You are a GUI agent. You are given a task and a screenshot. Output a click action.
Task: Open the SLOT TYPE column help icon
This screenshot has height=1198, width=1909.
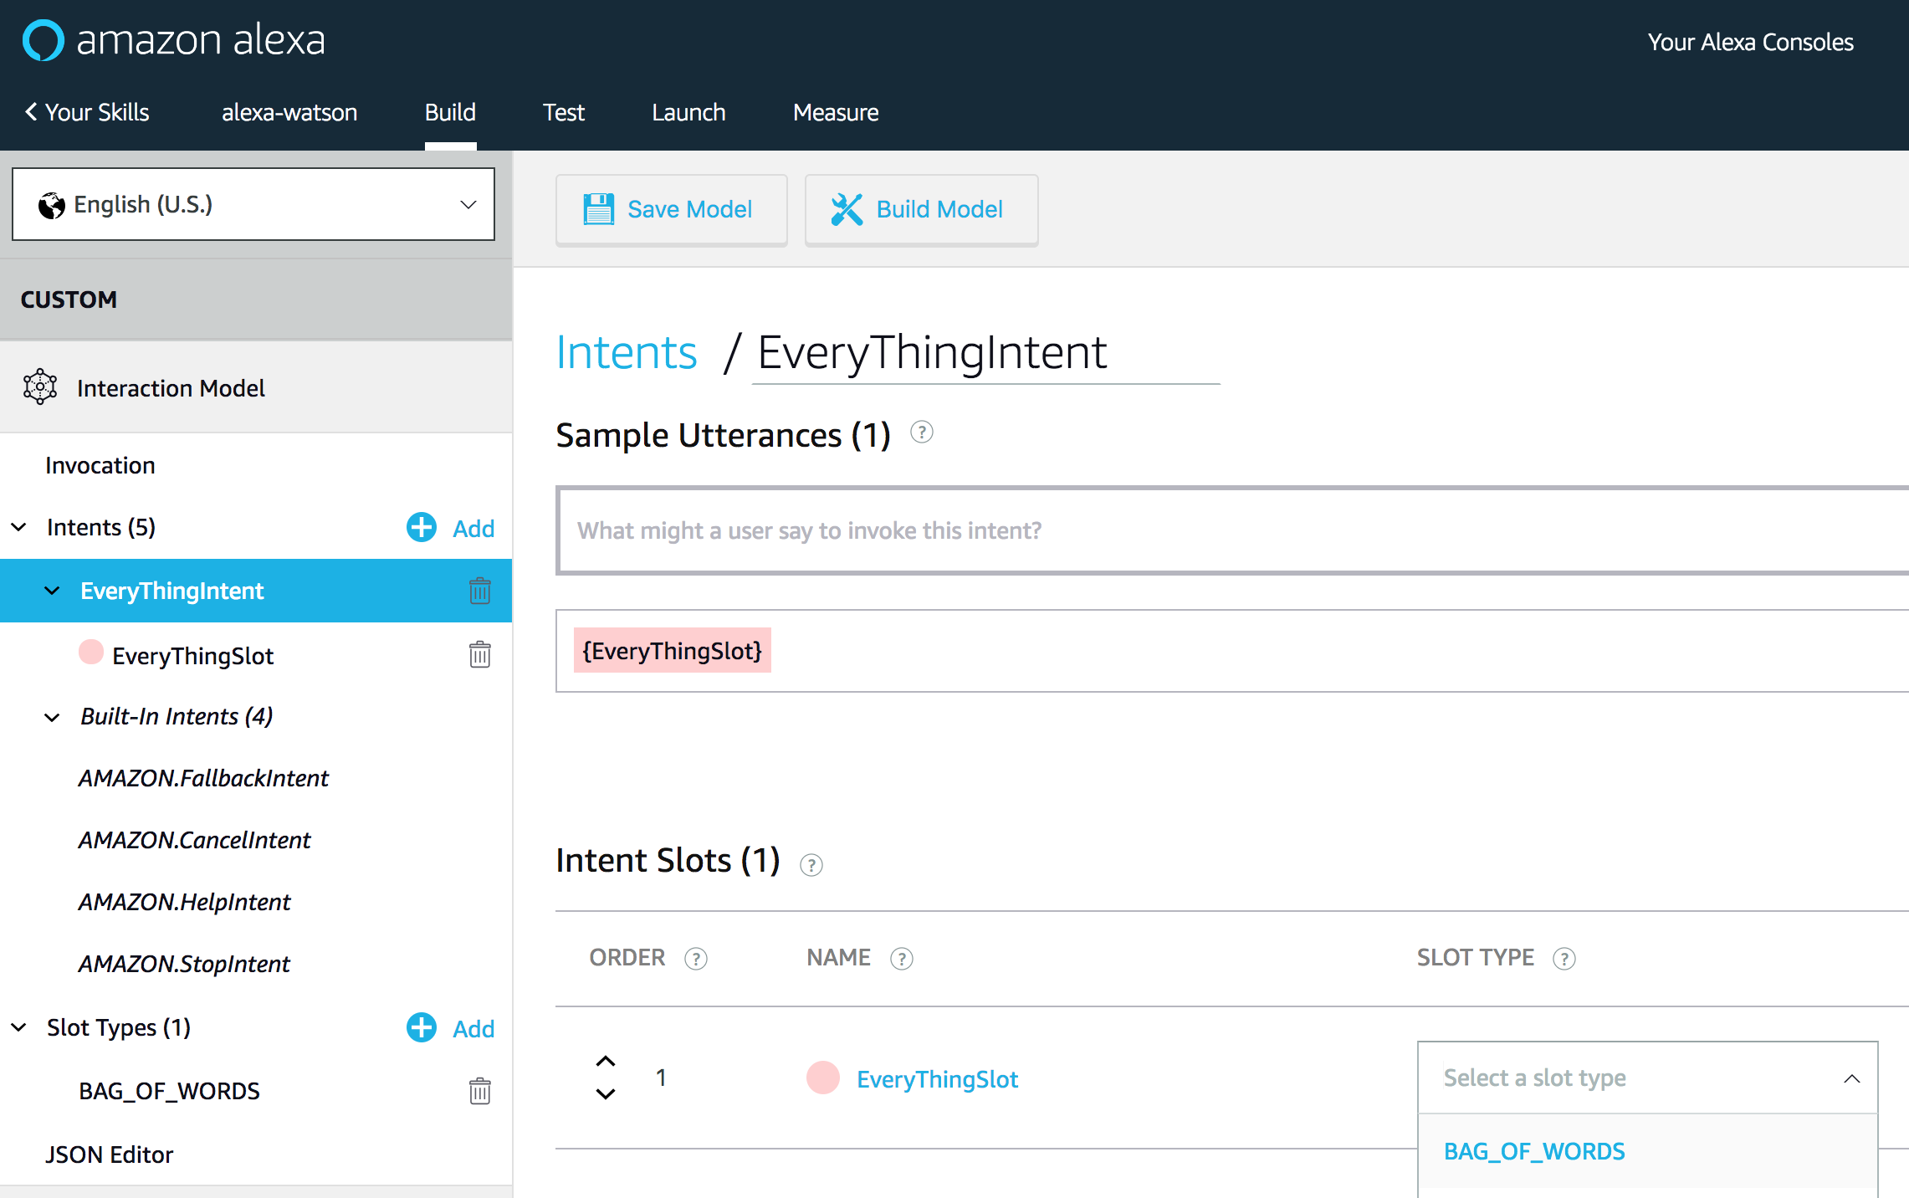1564,958
